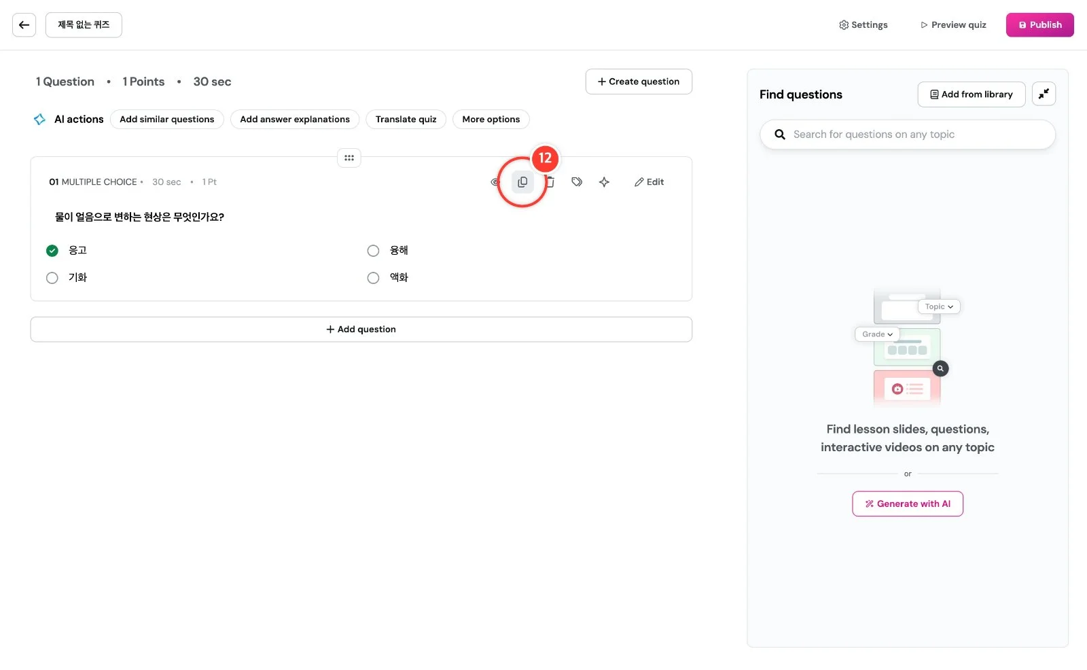Image resolution: width=1087 pixels, height=670 pixels.
Task: Click the AI actions label
Action: pyautogui.click(x=79, y=120)
